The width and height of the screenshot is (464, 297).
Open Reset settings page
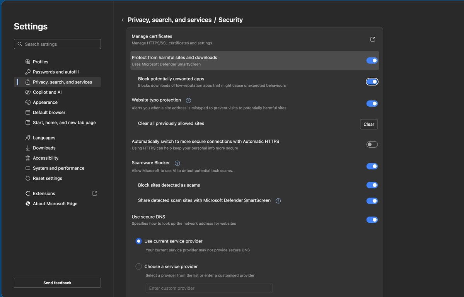pyautogui.click(x=57, y=178)
